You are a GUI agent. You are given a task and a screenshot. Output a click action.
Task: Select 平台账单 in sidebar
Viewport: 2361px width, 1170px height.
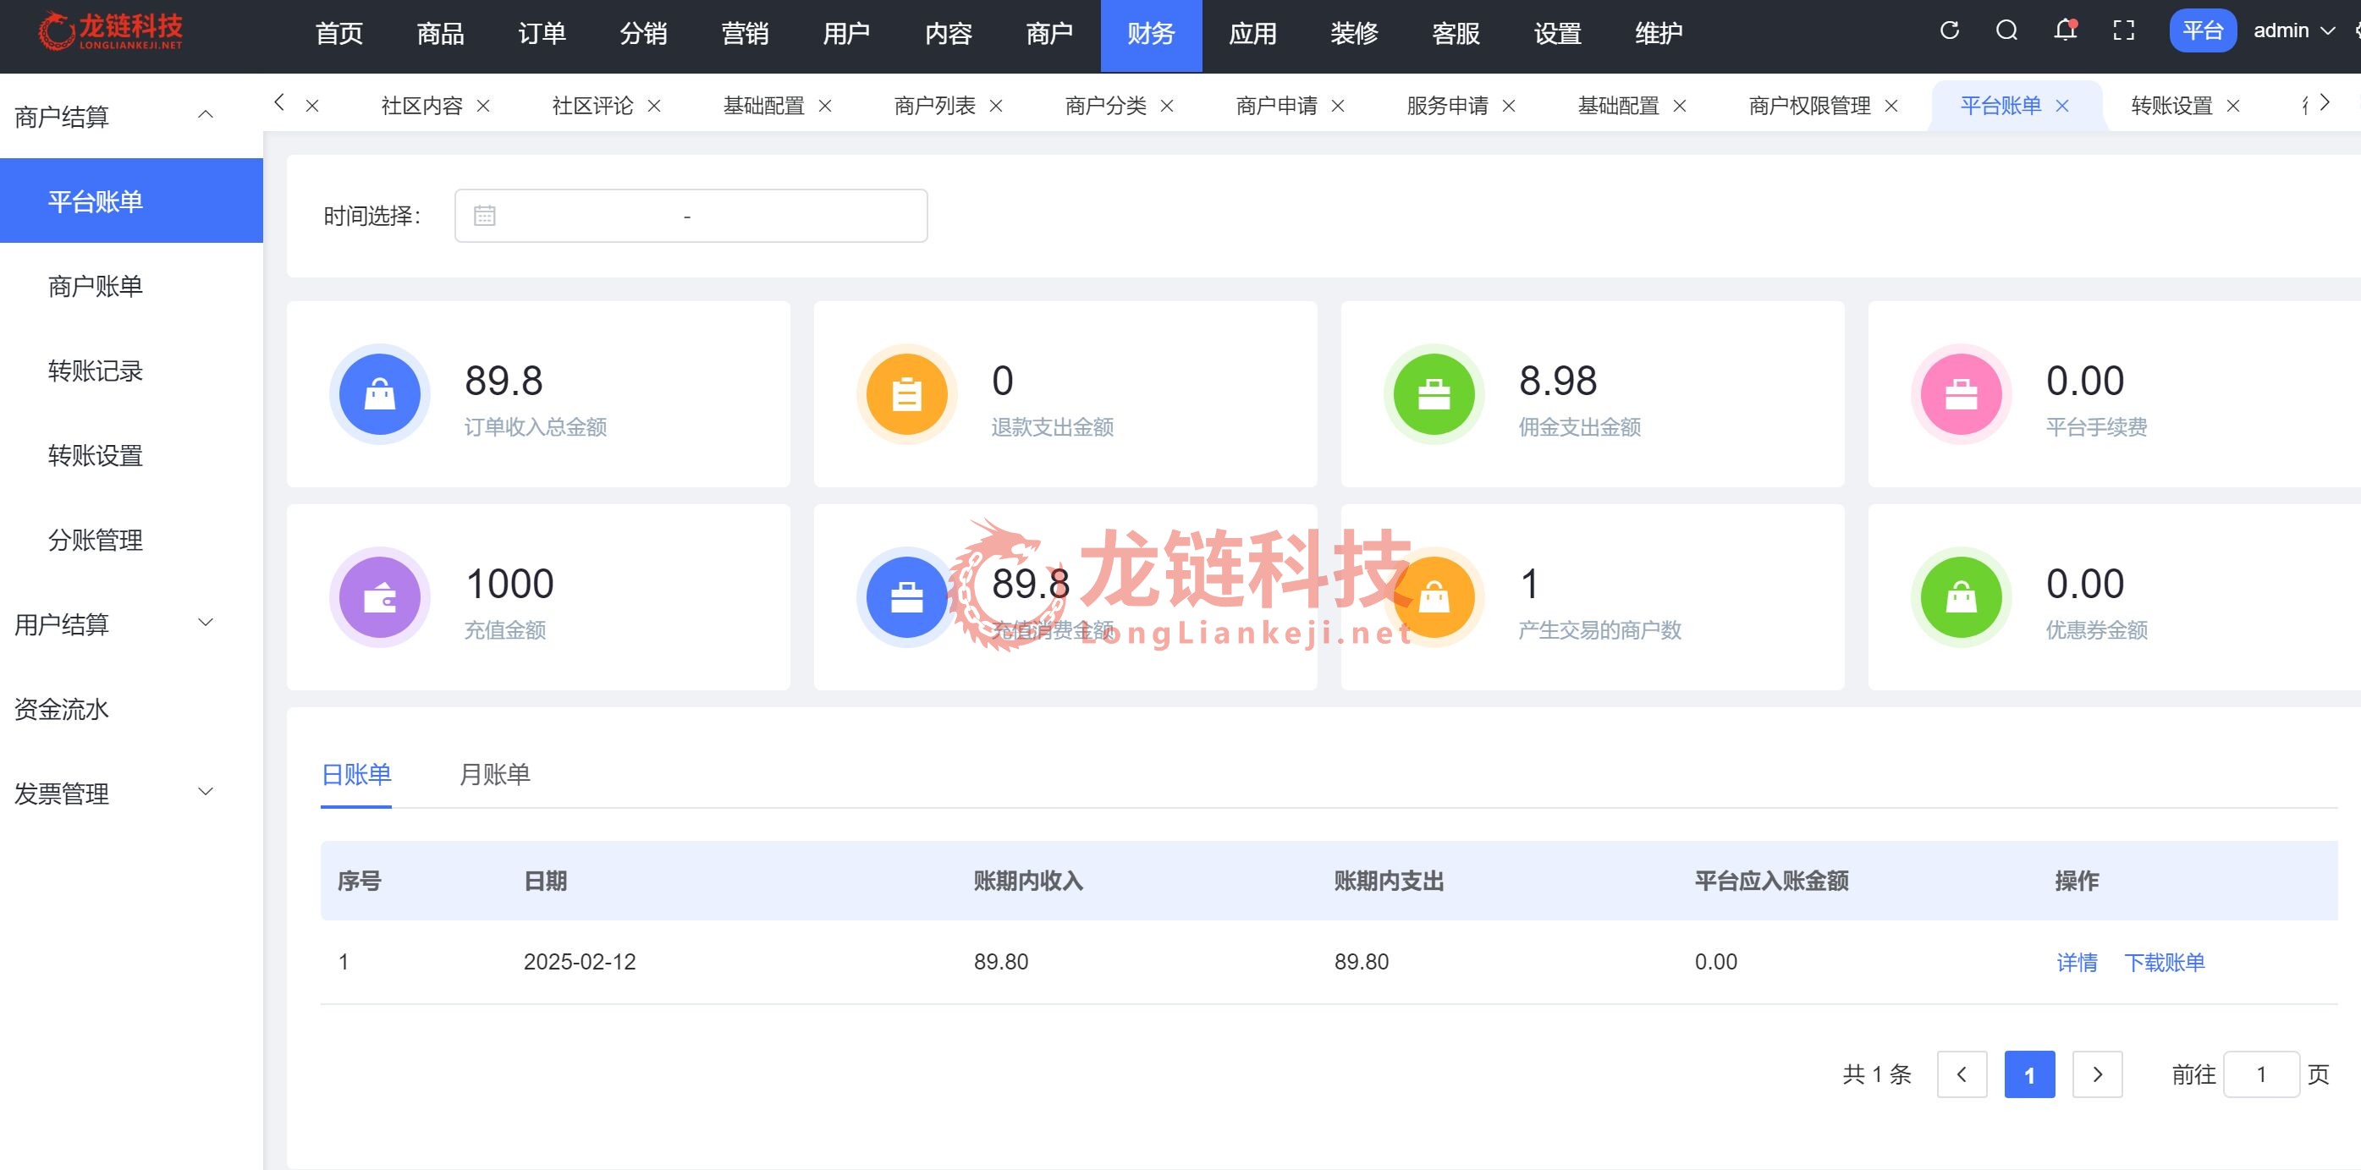coord(131,200)
